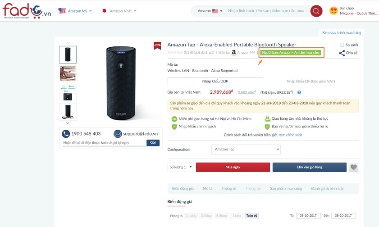Click the Miczone - Quách Thiệ... account name
Image resolution: width=379 pixels, height=227 pixels.
(x=359, y=13)
